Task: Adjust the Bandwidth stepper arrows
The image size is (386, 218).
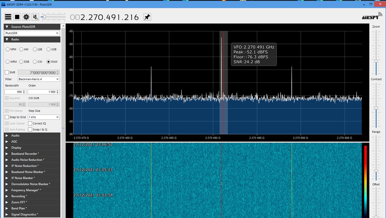Action: [x=24, y=92]
